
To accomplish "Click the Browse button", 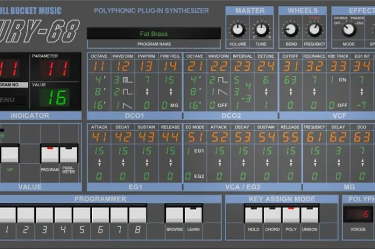I will (x=175, y=215).
